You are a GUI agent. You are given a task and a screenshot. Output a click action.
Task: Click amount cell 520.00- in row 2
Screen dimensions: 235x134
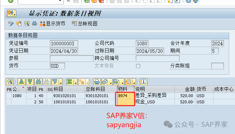pyautogui.click(x=185, y=102)
